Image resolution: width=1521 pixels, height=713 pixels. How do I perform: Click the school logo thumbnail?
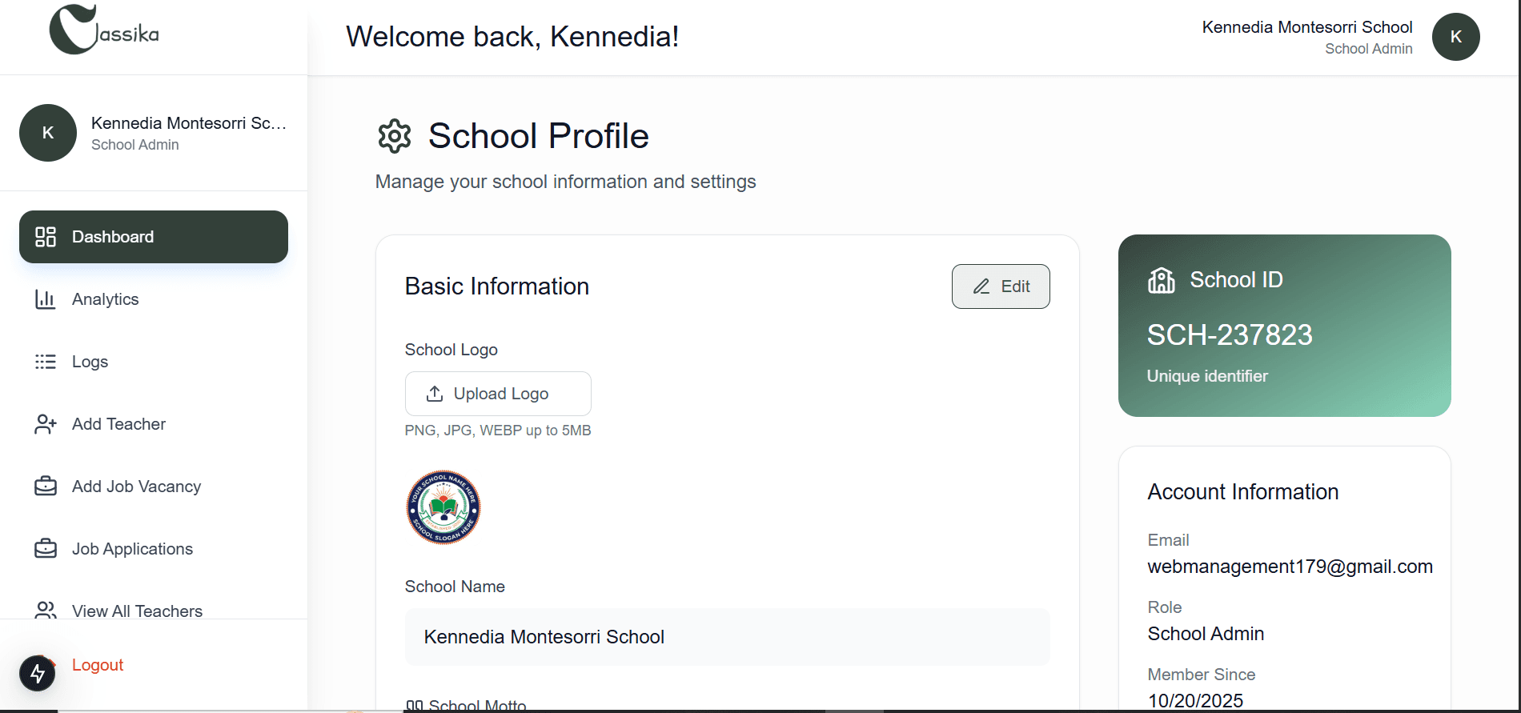[443, 507]
